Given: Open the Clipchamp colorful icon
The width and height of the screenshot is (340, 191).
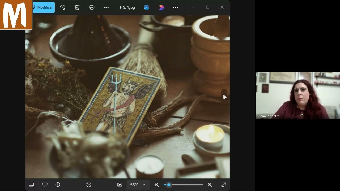Looking at the screenshot, I should coord(161,7).
